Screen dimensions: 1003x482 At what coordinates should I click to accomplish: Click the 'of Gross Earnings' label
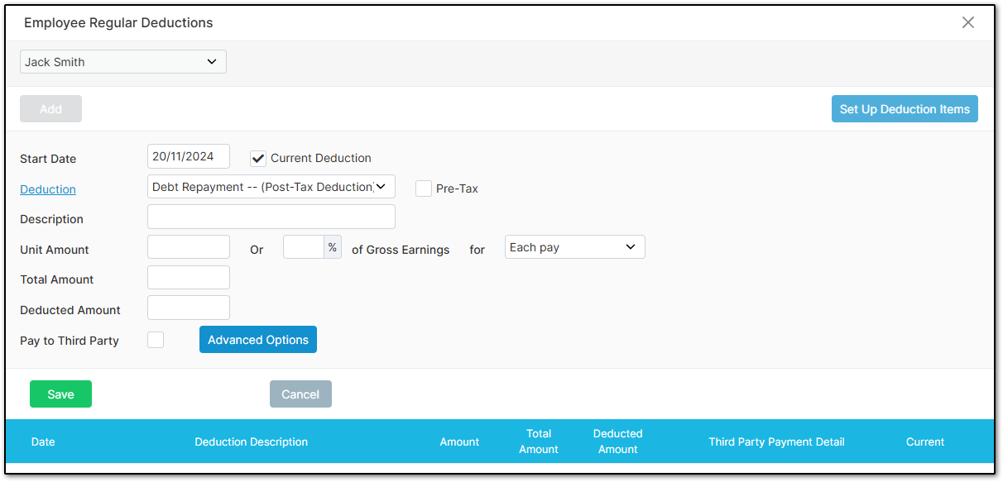coord(401,250)
